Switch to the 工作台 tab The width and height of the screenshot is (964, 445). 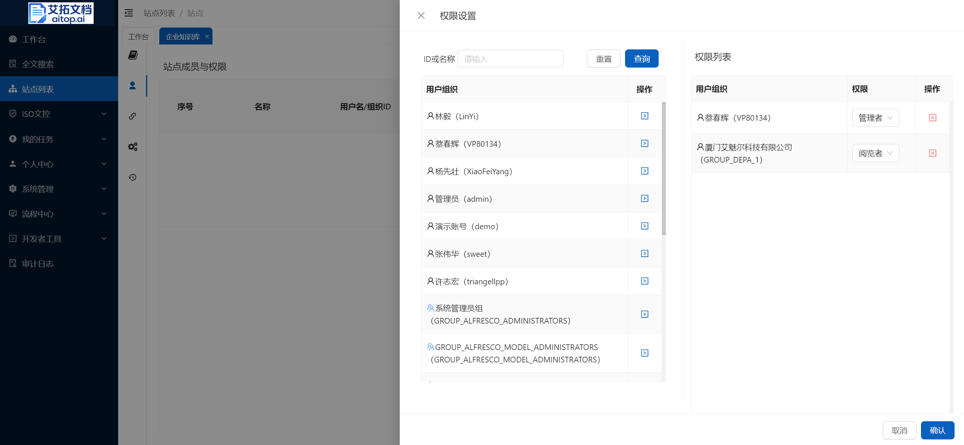(139, 37)
